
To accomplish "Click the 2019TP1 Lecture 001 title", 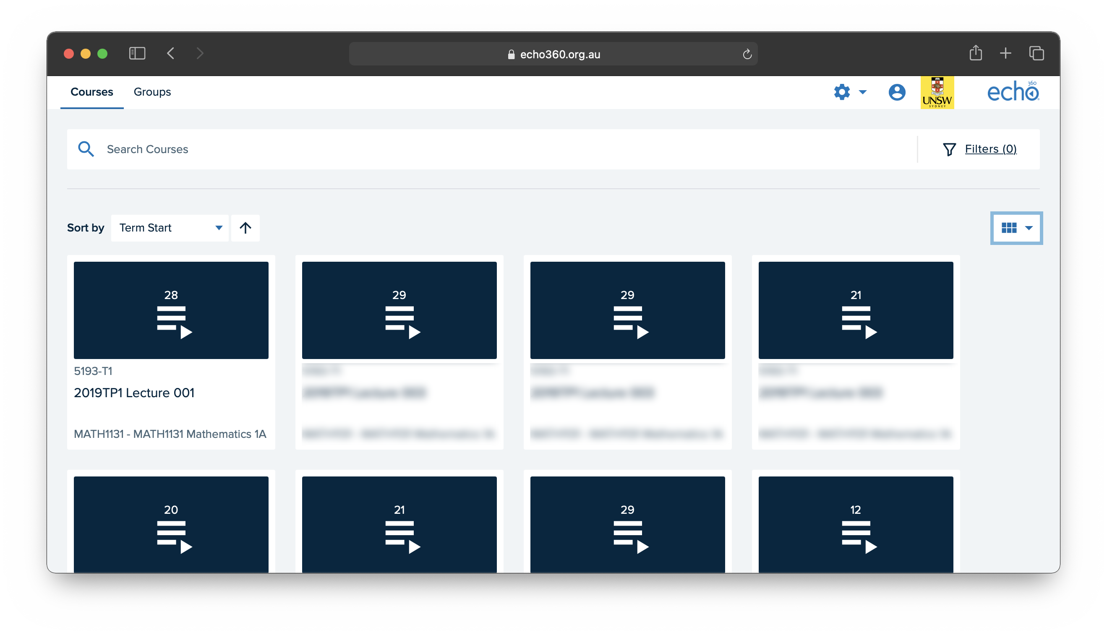I will click(x=134, y=393).
